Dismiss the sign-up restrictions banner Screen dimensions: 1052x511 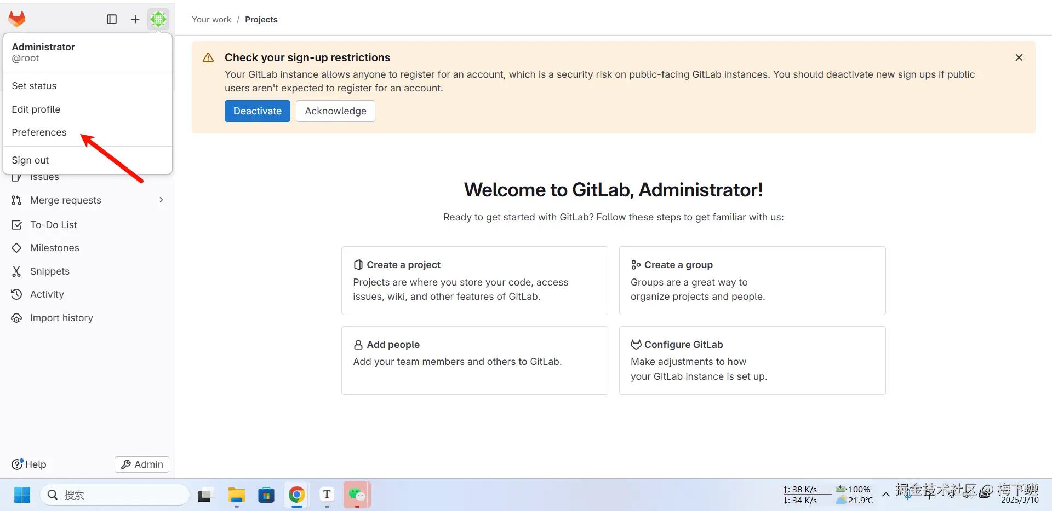pos(1019,57)
